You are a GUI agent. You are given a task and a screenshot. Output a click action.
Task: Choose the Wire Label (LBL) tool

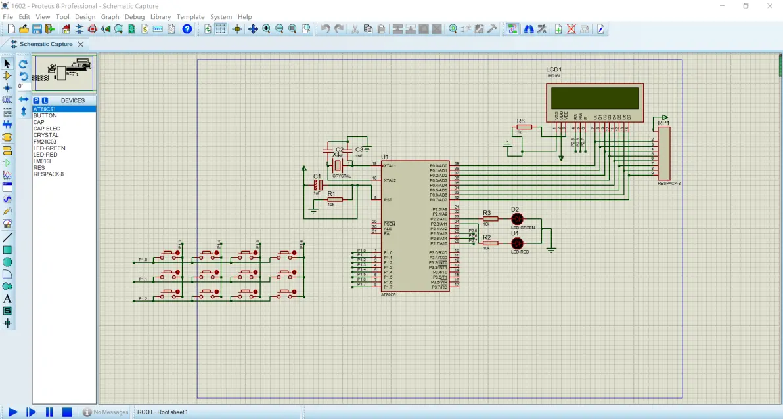pyautogui.click(x=7, y=100)
